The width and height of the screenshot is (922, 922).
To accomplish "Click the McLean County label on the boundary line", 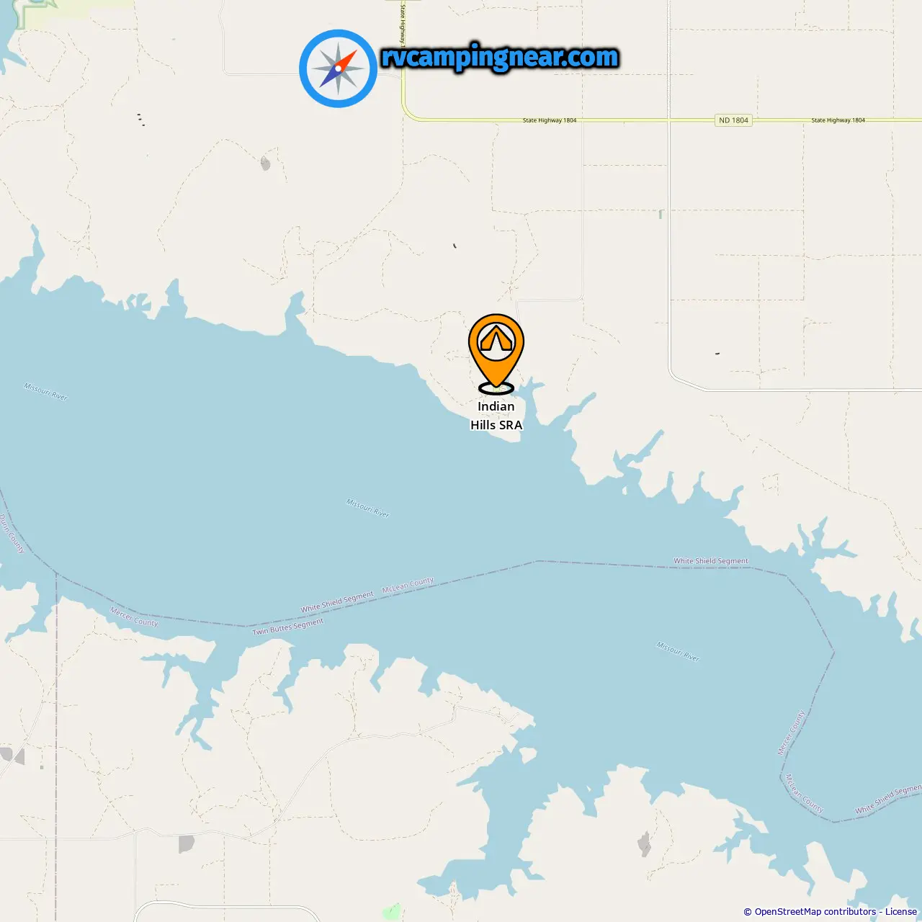I will [408, 585].
